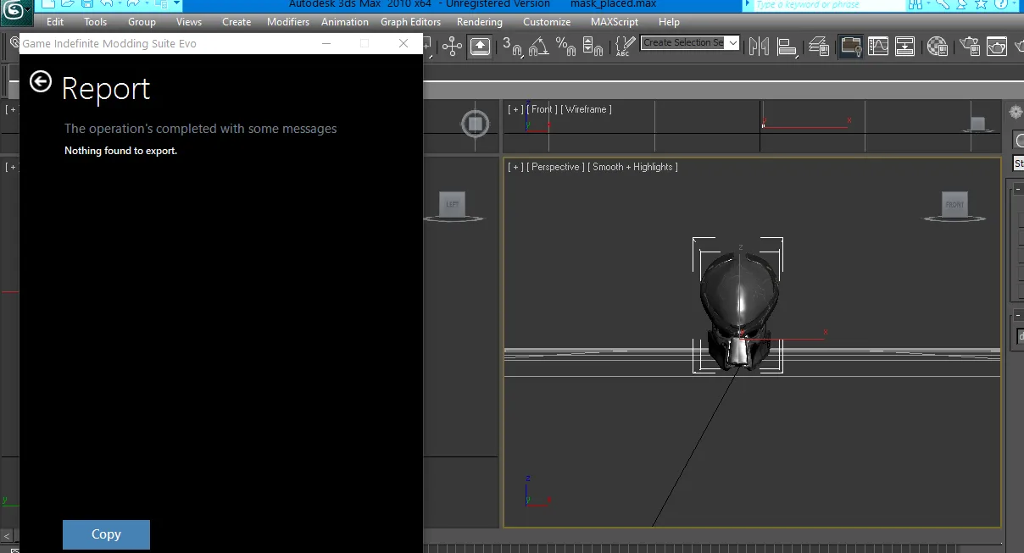
Task: Open the Modifiers menu
Action: click(287, 22)
